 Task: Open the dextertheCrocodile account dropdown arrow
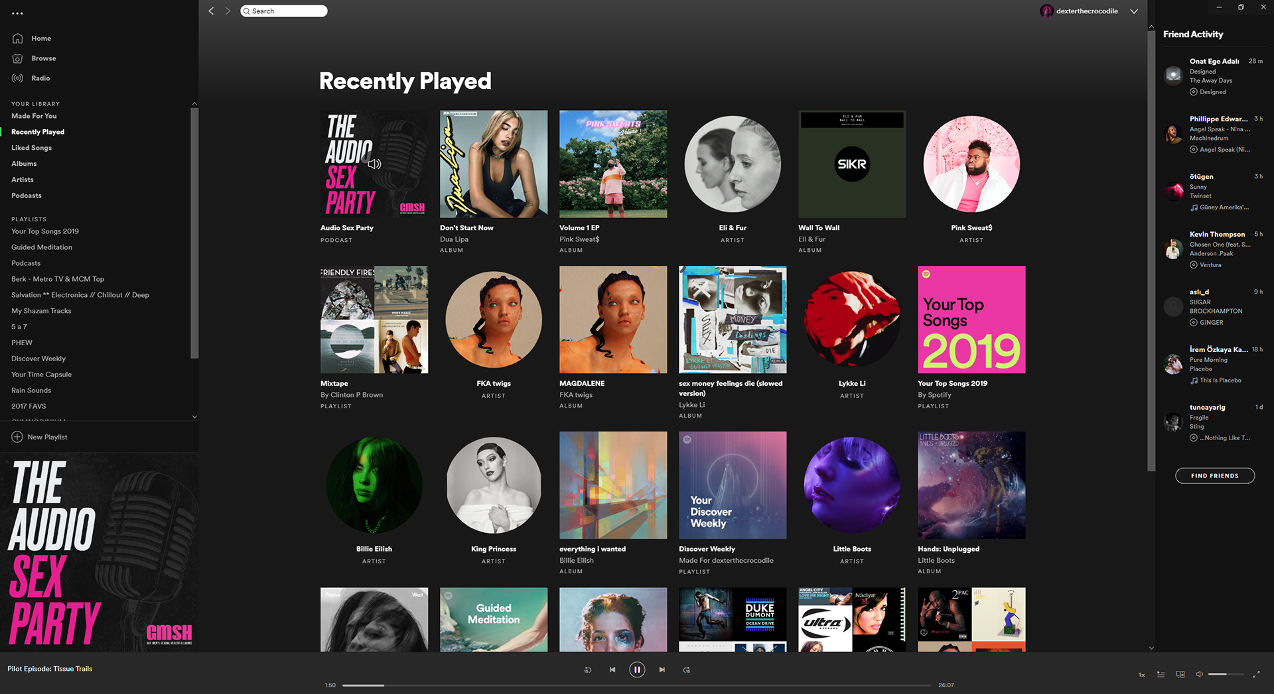click(1134, 11)
